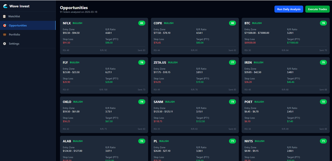This screenshot has height=161, width=332.
Task: Select the NFLX ticker name
Action: click(x=67, y=23)
